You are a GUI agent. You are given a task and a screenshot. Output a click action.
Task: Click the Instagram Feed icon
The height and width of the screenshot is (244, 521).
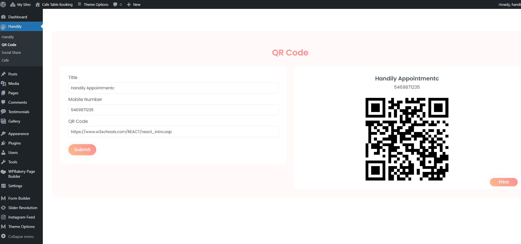tap(3, 217)
